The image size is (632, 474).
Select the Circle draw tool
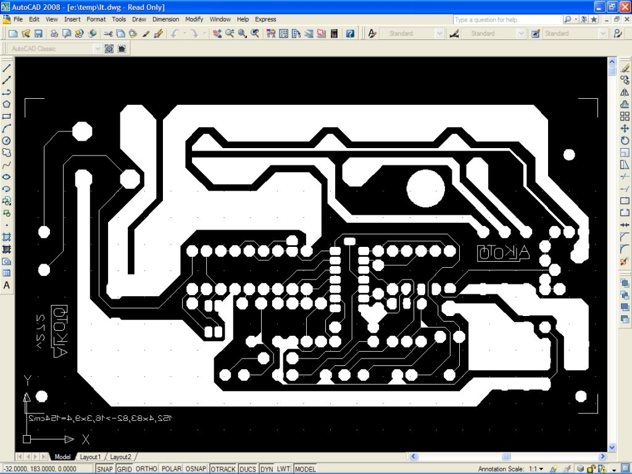coord(6,141)
